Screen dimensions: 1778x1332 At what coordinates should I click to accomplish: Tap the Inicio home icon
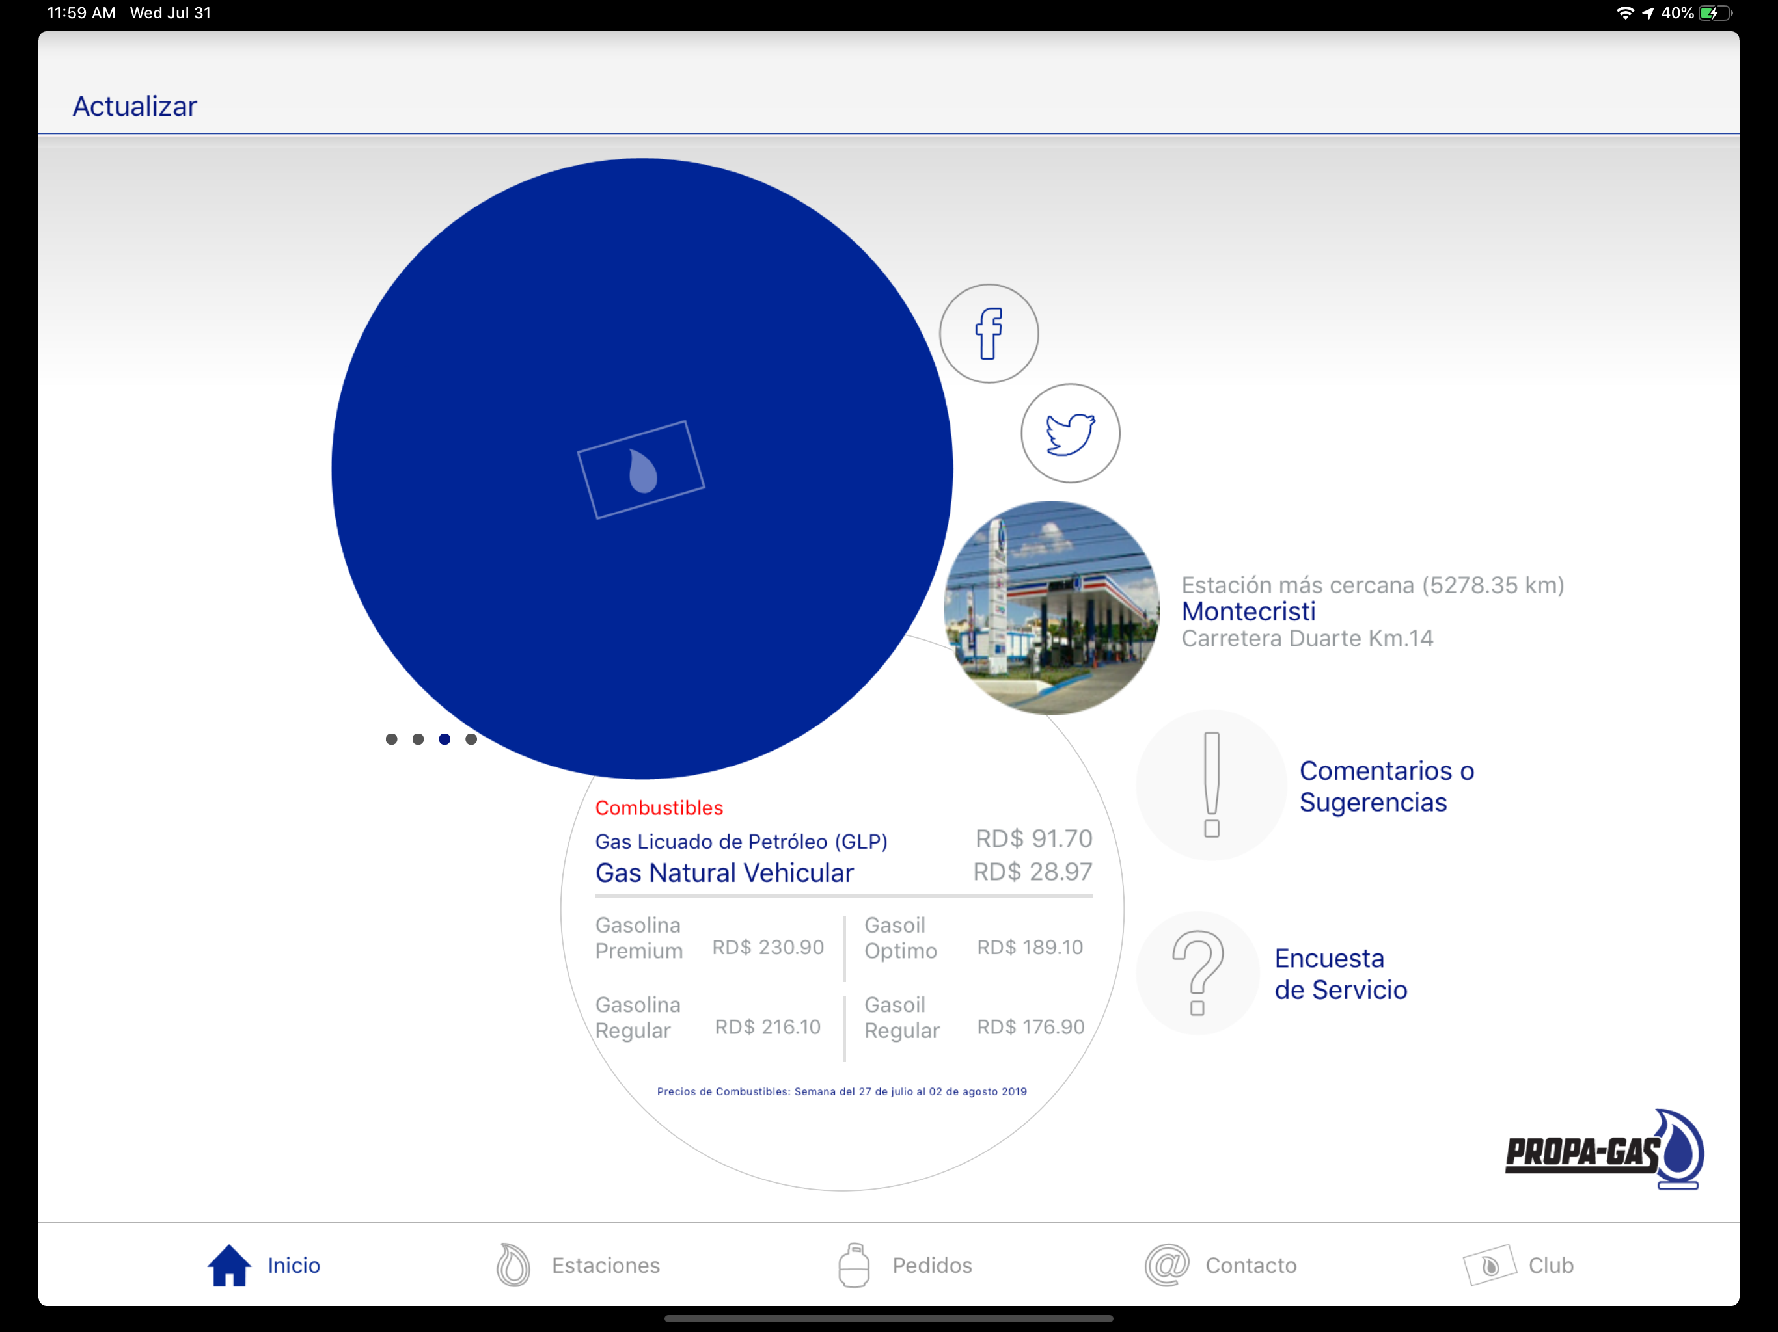[x=229, y=1265]
